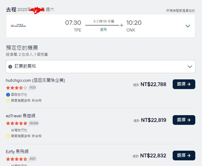This screenshot has width=202, height=166.
Task: Expand the 訂票前需知 section chevron
Action: 190,66
